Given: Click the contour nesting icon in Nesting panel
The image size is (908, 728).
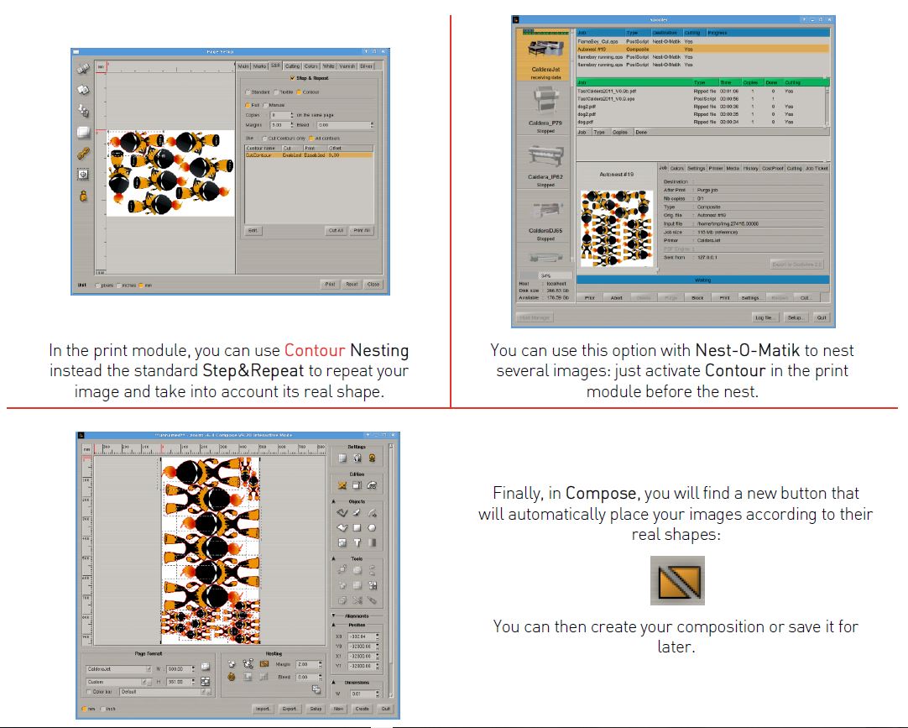Looking at the screenshot, I should [x=264, y=663].
